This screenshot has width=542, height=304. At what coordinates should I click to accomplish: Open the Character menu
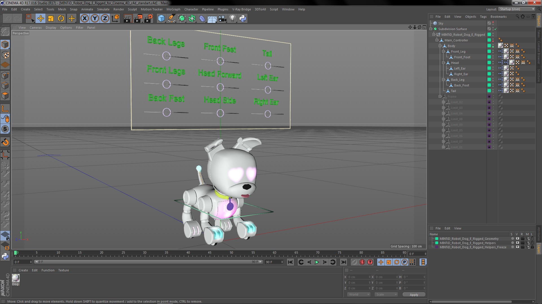coord(191,9)
